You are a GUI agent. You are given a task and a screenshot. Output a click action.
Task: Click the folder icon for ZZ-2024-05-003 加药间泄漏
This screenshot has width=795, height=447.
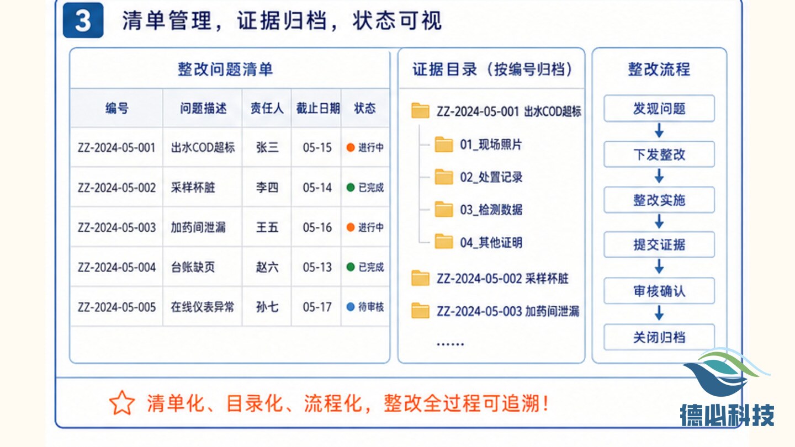point(420,311)
